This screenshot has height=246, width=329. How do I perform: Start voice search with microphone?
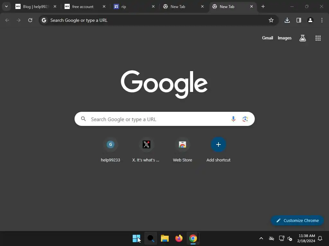[233, 119]
